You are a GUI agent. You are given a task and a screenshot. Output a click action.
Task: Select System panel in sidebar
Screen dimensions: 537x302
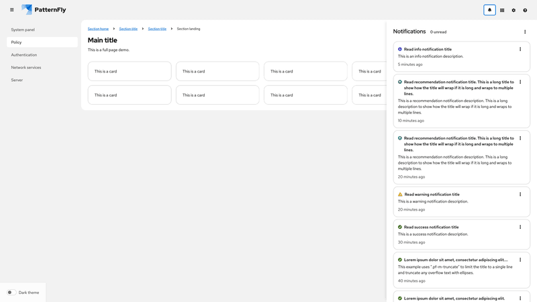(23, 30)
